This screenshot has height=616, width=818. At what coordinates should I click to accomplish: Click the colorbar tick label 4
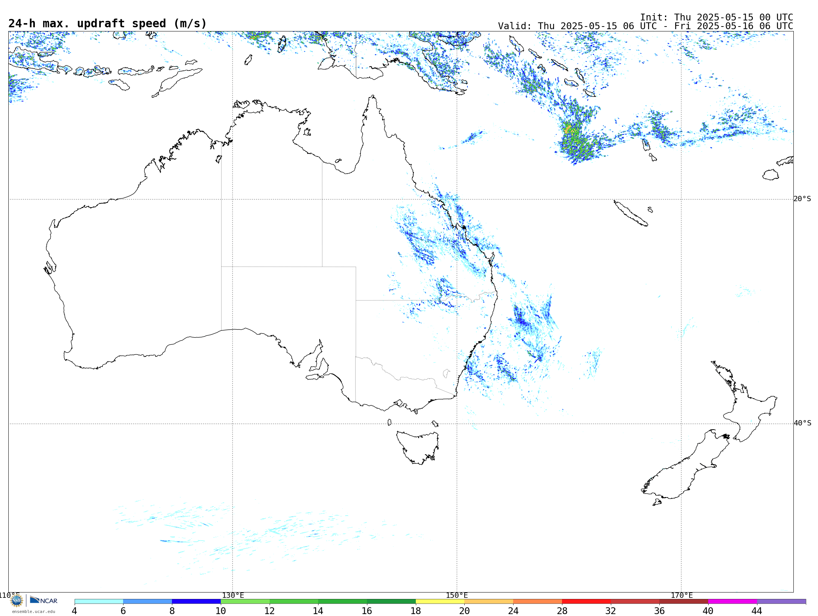[75, 611]
